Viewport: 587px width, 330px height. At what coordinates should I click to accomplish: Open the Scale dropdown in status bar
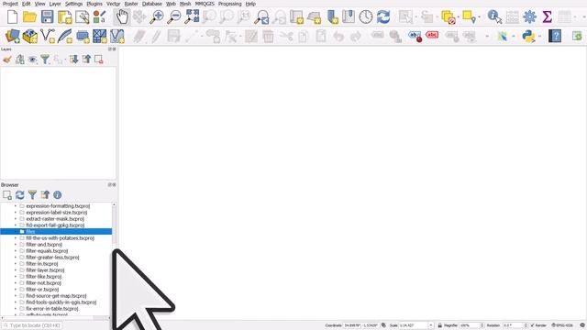click(430, 325)
